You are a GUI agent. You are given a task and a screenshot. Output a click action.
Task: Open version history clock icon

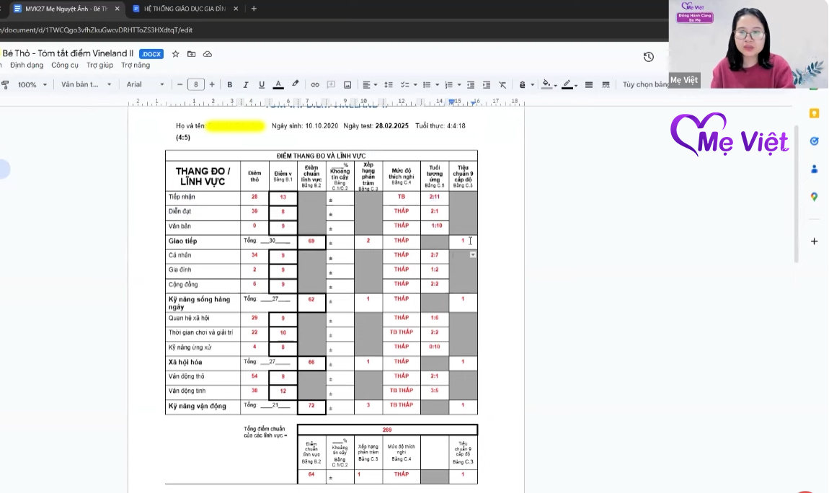click(648, 57)
